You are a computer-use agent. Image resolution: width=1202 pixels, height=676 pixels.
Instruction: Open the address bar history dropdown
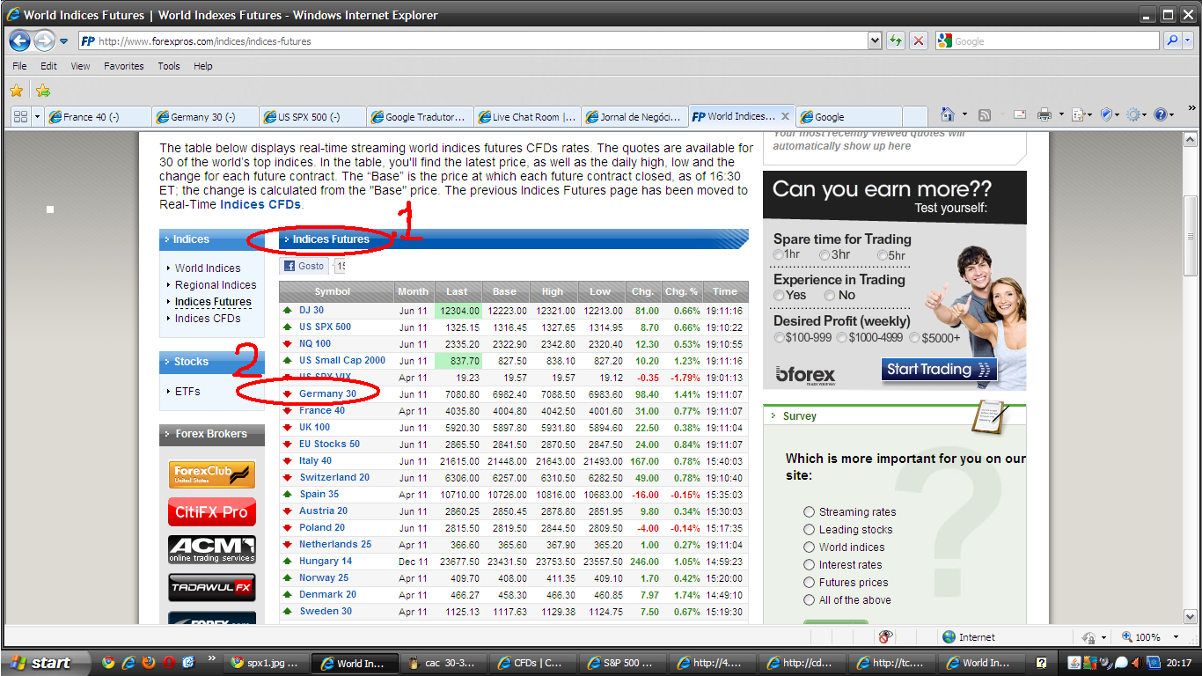pos(874,40)
